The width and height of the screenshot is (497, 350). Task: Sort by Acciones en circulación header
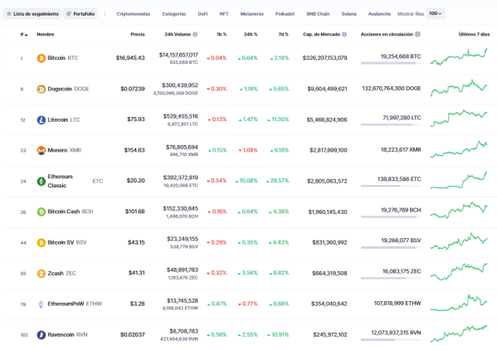(387, 34)
